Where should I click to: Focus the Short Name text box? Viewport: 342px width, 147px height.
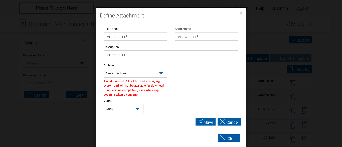pos(206,36)
